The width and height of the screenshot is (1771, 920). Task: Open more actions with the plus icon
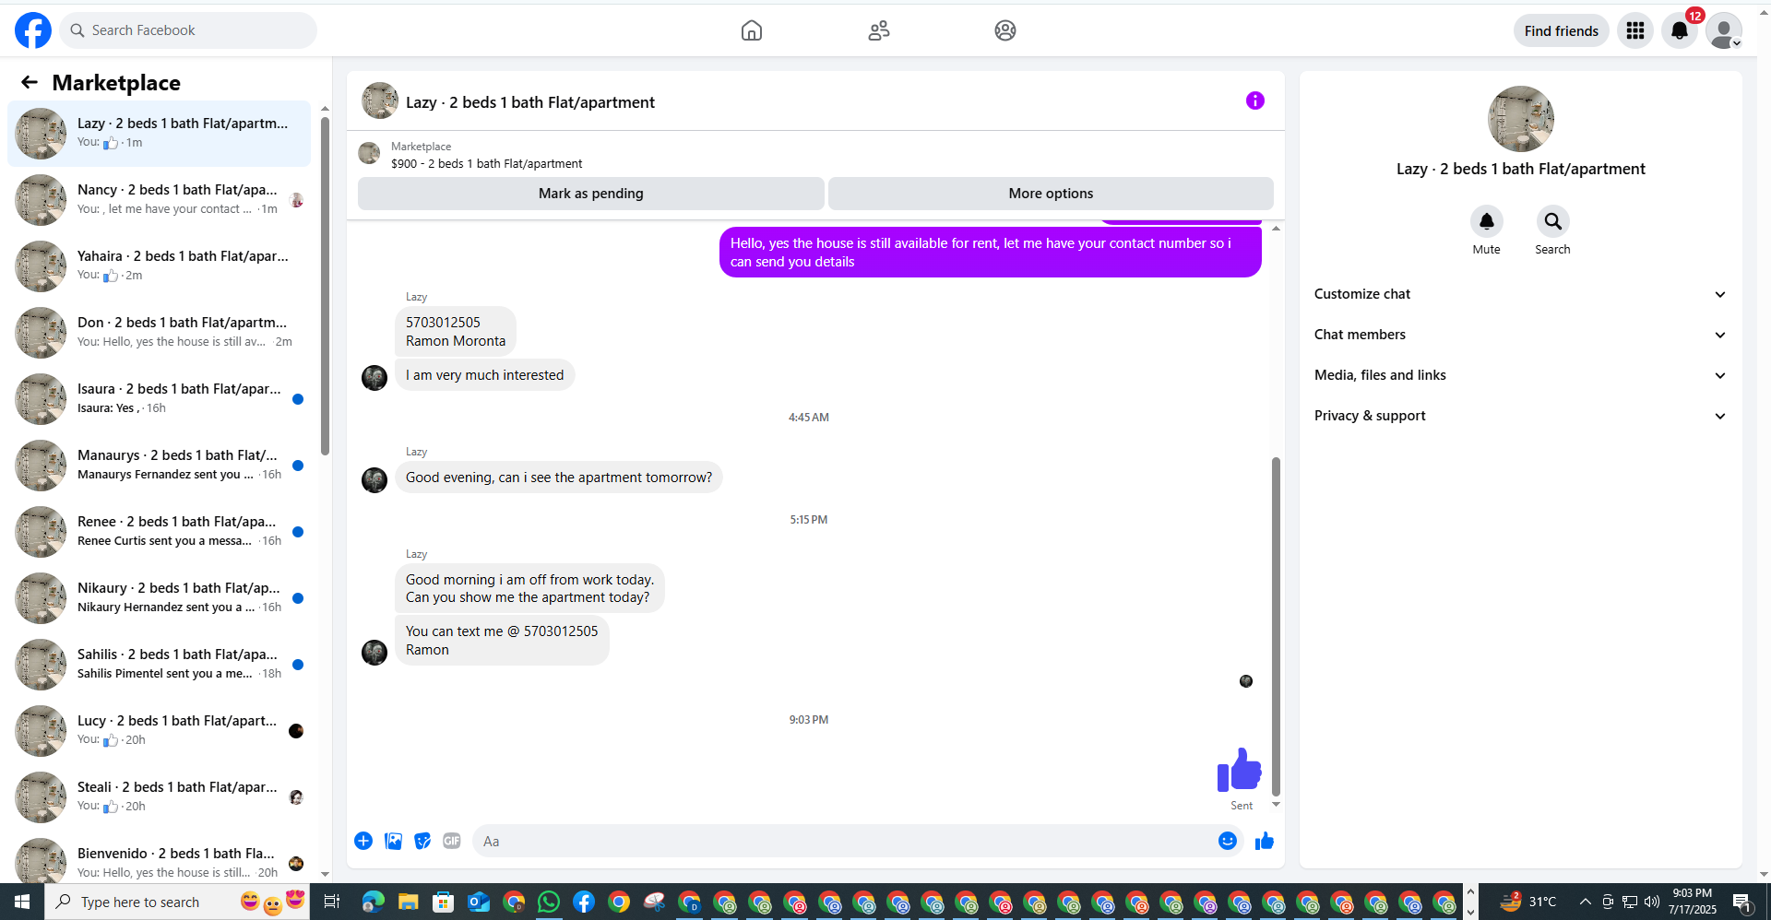coord(363,841)
